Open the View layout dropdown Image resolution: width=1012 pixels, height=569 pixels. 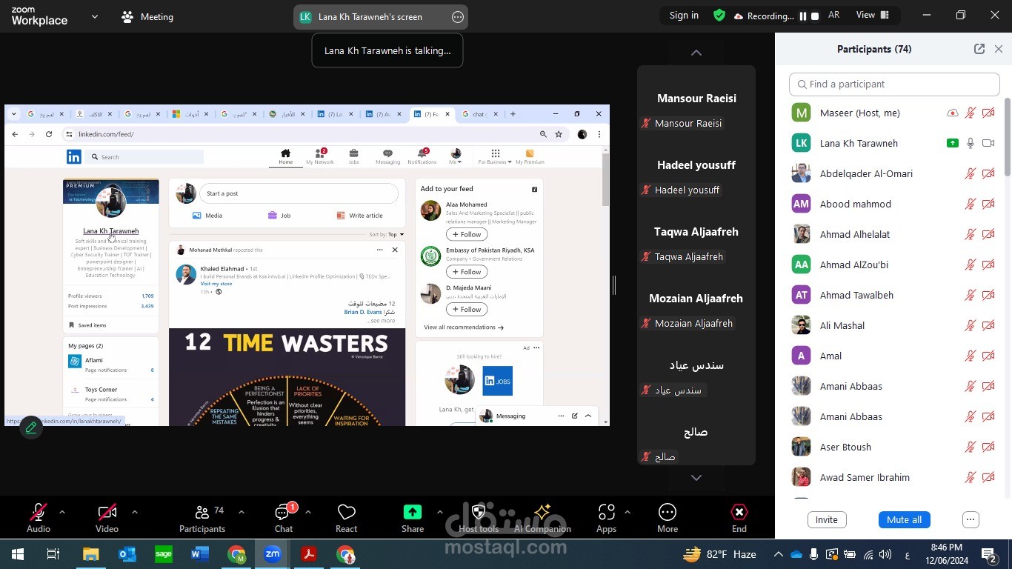pos(873,15)
